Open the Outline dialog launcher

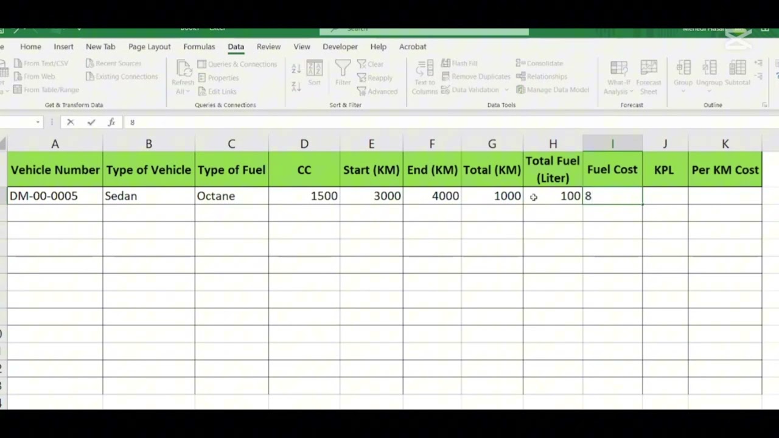[x=765, y=105]
